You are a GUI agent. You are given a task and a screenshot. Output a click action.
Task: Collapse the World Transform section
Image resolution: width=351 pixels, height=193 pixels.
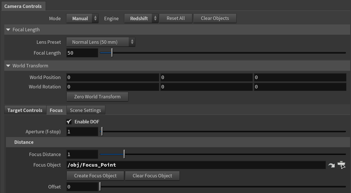click(8, 66)
